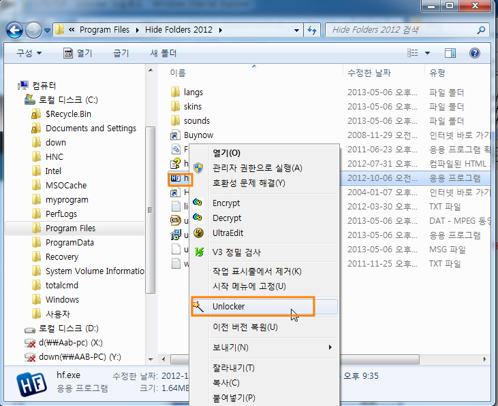Select 로컬 디스크 (C:) in tree
Screen dimensions: 498x406
(61, 100)
